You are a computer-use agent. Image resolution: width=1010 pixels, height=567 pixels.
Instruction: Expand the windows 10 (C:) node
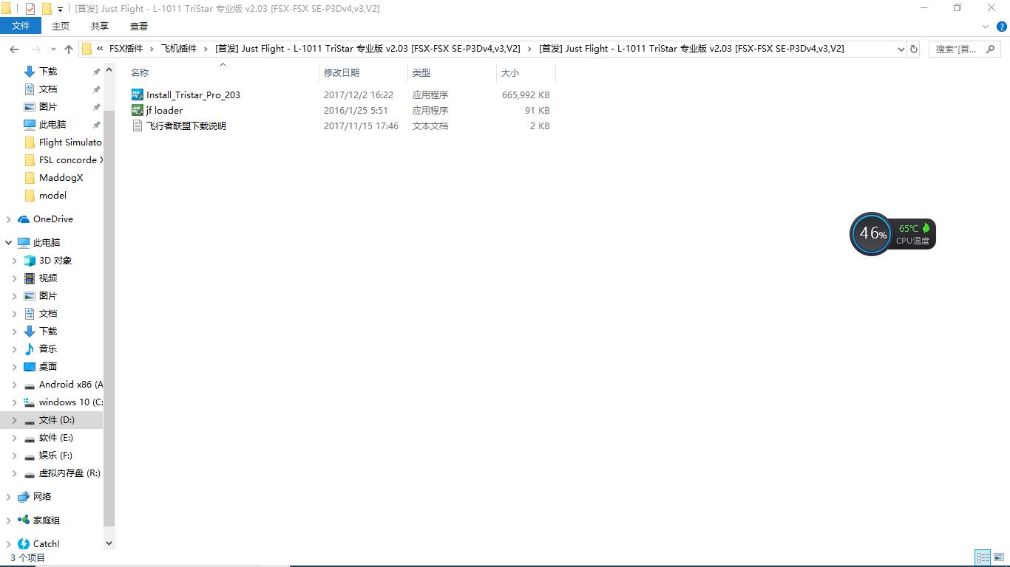pos(14,402)
